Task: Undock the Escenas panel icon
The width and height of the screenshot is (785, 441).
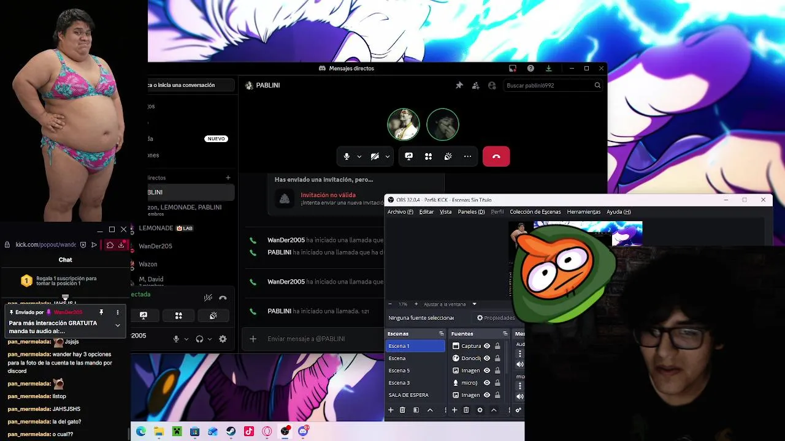Action: point(441,334)
